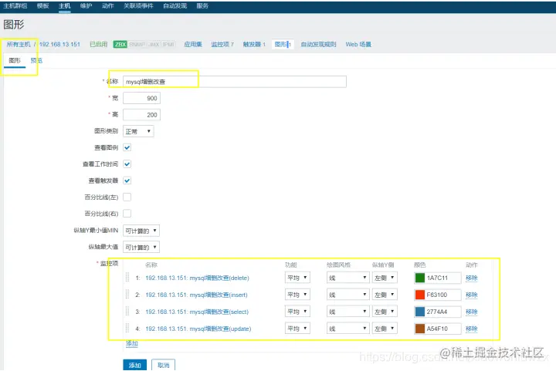Open red color swatch F63100

[x=420, y=295]
